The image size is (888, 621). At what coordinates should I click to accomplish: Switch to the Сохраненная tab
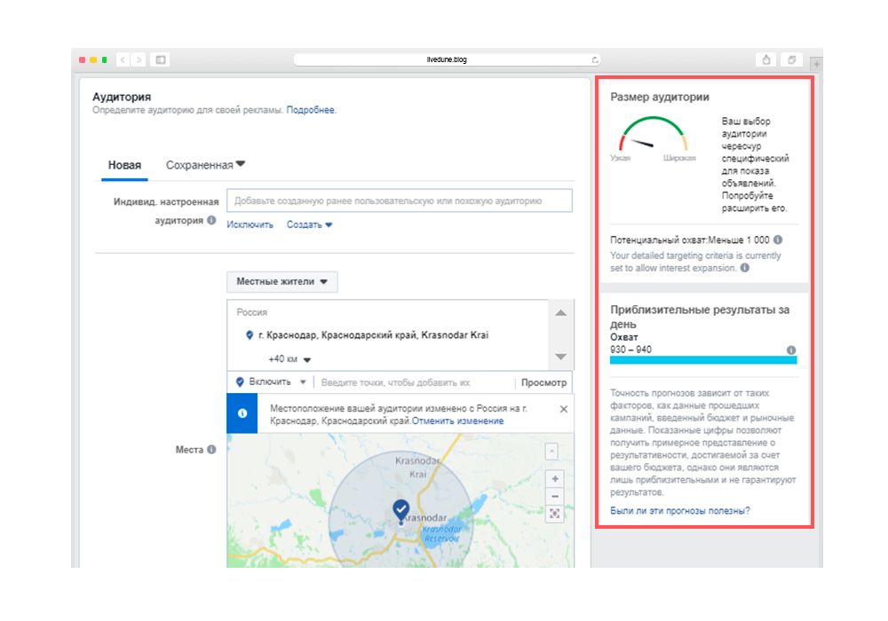(x=204, y=165)
